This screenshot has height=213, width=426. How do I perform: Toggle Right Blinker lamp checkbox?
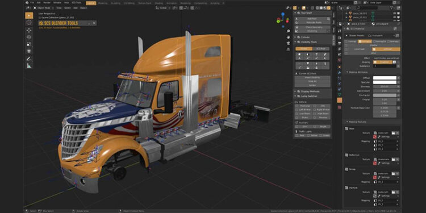(315, 110)
